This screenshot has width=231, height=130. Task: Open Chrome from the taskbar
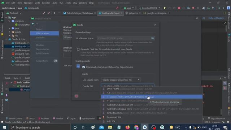tap(136, 127)
